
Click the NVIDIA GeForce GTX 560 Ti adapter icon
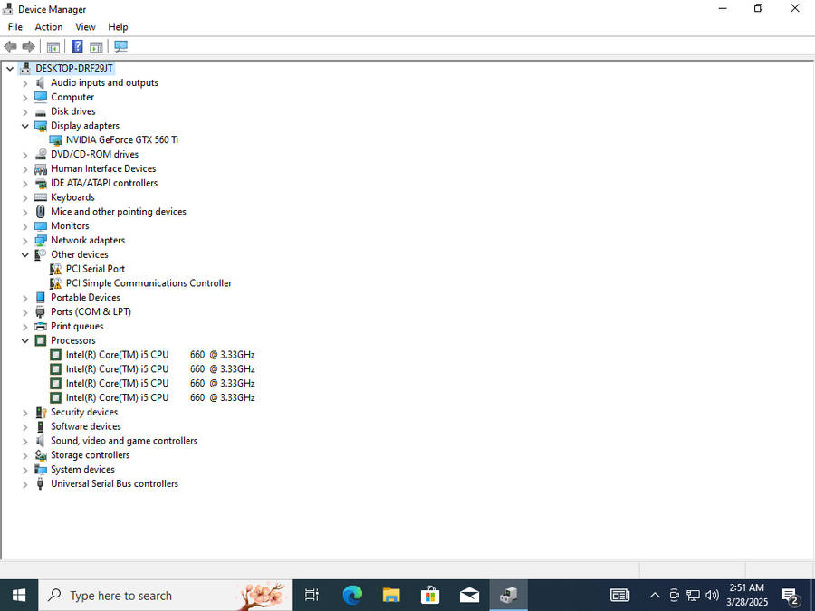[55, 139]
